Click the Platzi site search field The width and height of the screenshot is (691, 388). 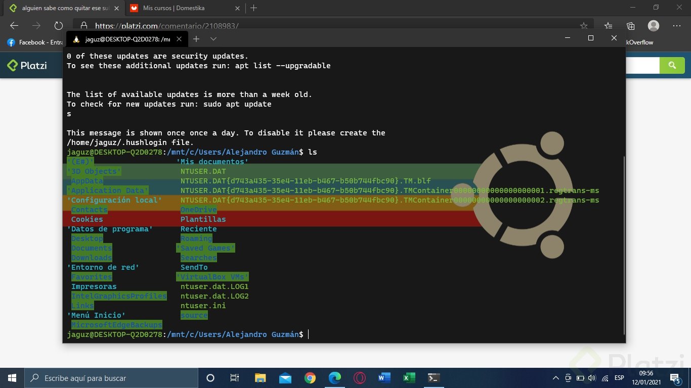pos(643,65)
